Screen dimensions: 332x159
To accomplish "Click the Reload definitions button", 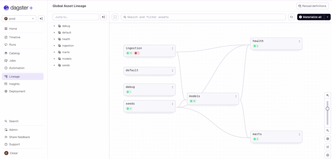I will click(312, 6).
